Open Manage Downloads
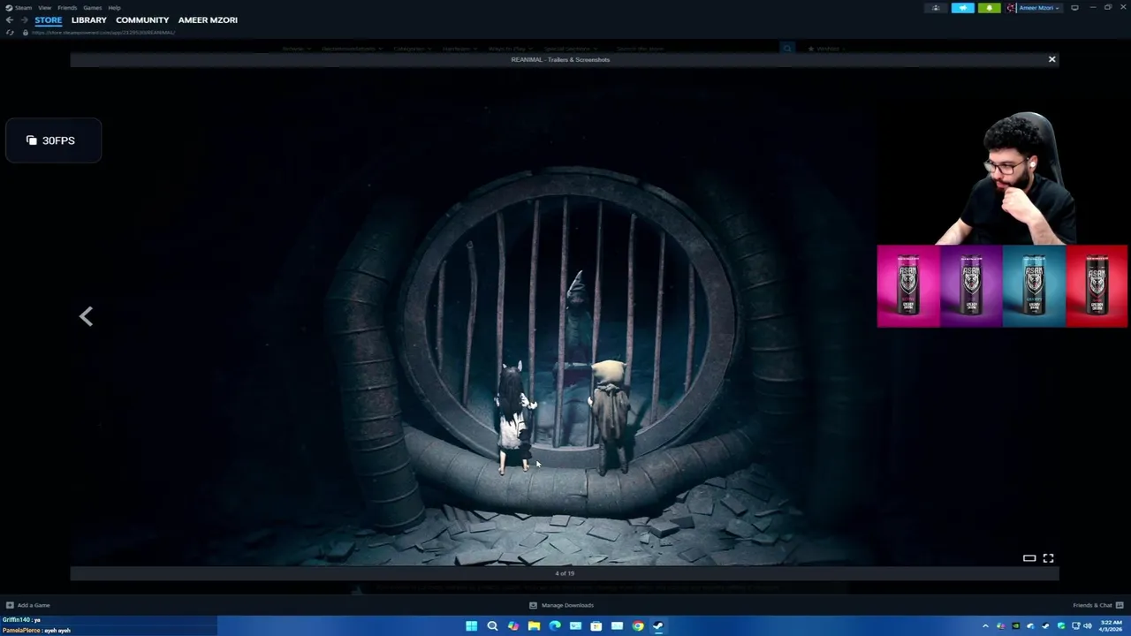1131x636 pixels. [x=561, y=605]
